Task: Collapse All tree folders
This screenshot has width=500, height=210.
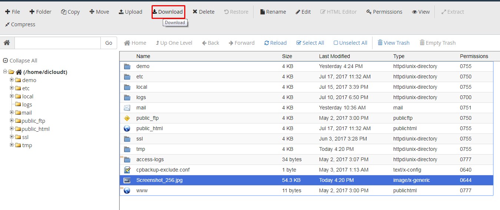Action: 20,61
